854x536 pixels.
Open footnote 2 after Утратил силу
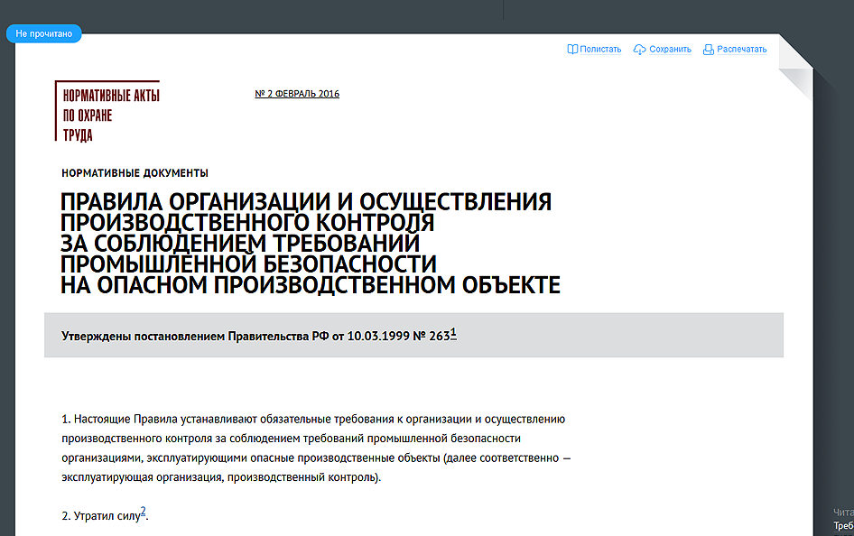coord(144,511)
